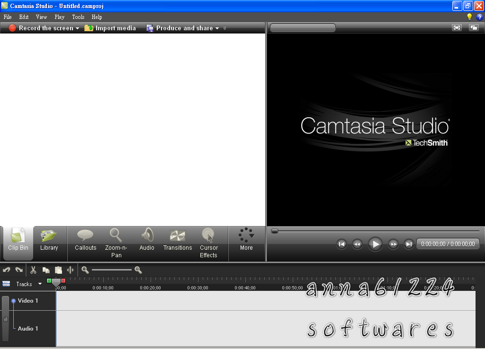Click the blue help question mark icon
The height and width of the screenshot is (349, 485).
click(x=479, y=17)
